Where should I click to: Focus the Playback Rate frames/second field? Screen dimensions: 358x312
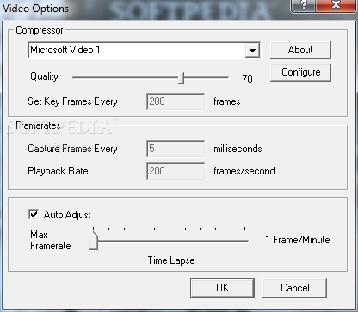176,171
